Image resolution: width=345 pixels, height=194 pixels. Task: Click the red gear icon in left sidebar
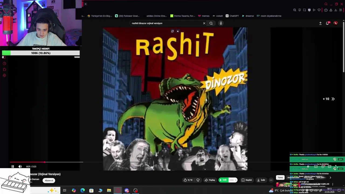(4, 75)
